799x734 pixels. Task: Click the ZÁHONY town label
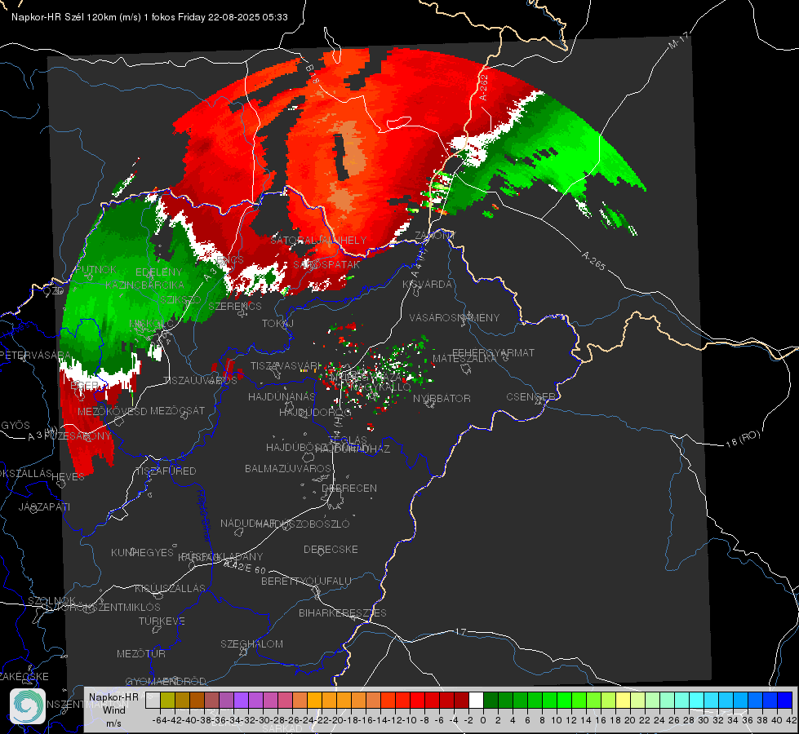(434, 236)
